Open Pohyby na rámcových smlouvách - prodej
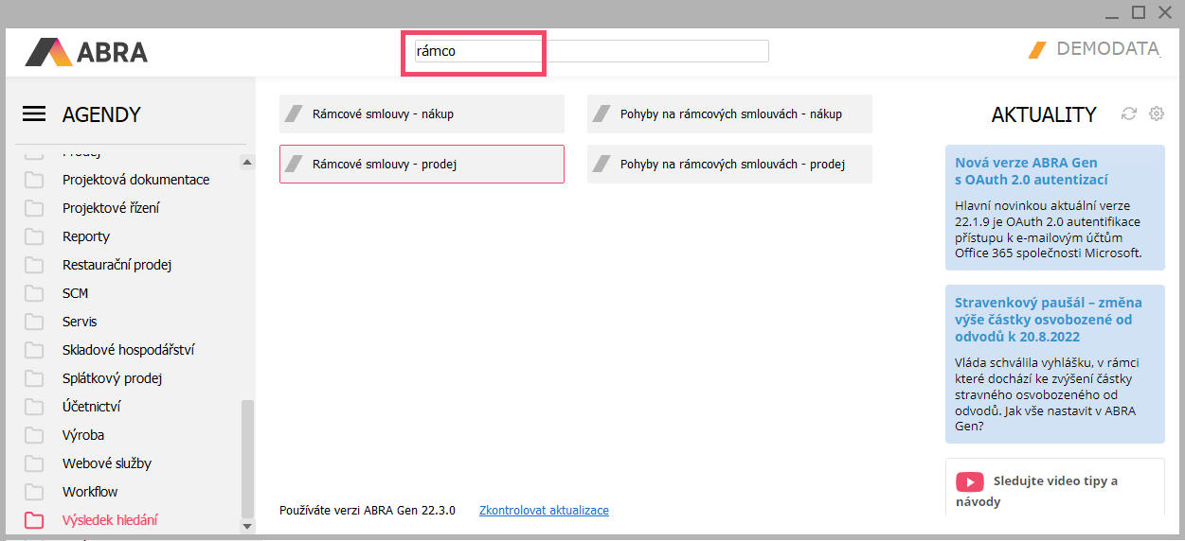Screen dimensions: 1185x541 click(729, 164)
